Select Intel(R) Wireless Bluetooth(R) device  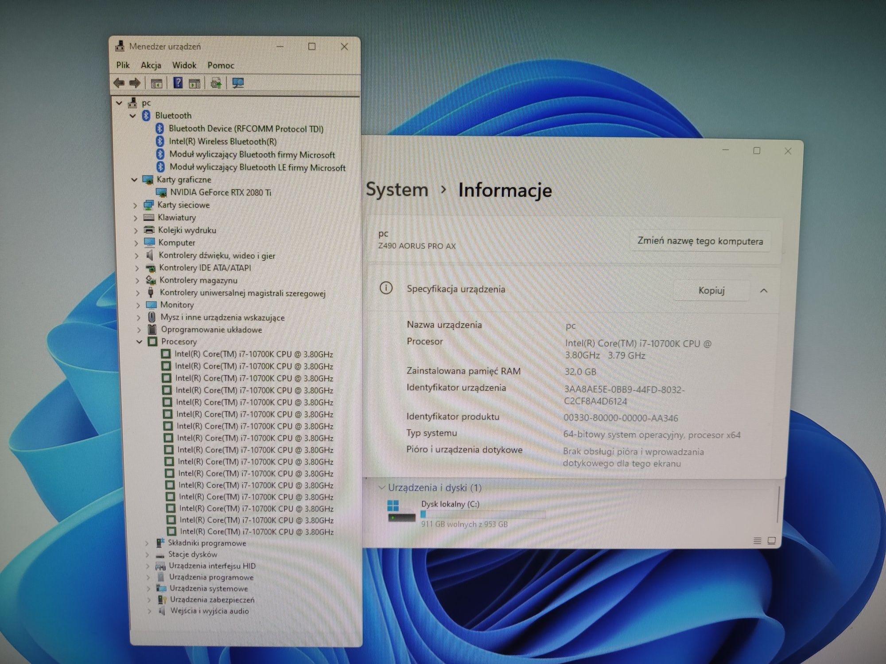coord(222,142)
